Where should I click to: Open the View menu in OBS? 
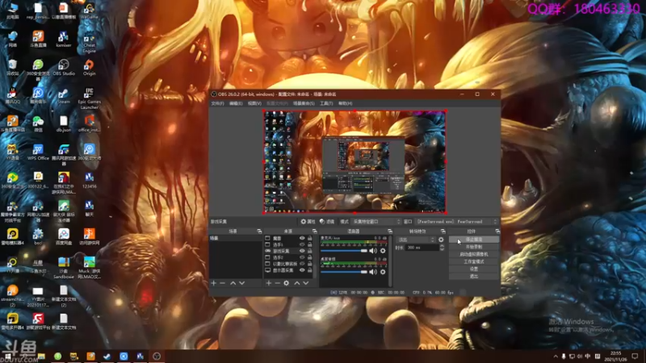click(x=254, y=103)
